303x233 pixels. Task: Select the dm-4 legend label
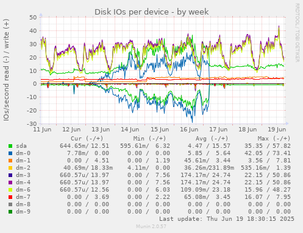point(23,183)
